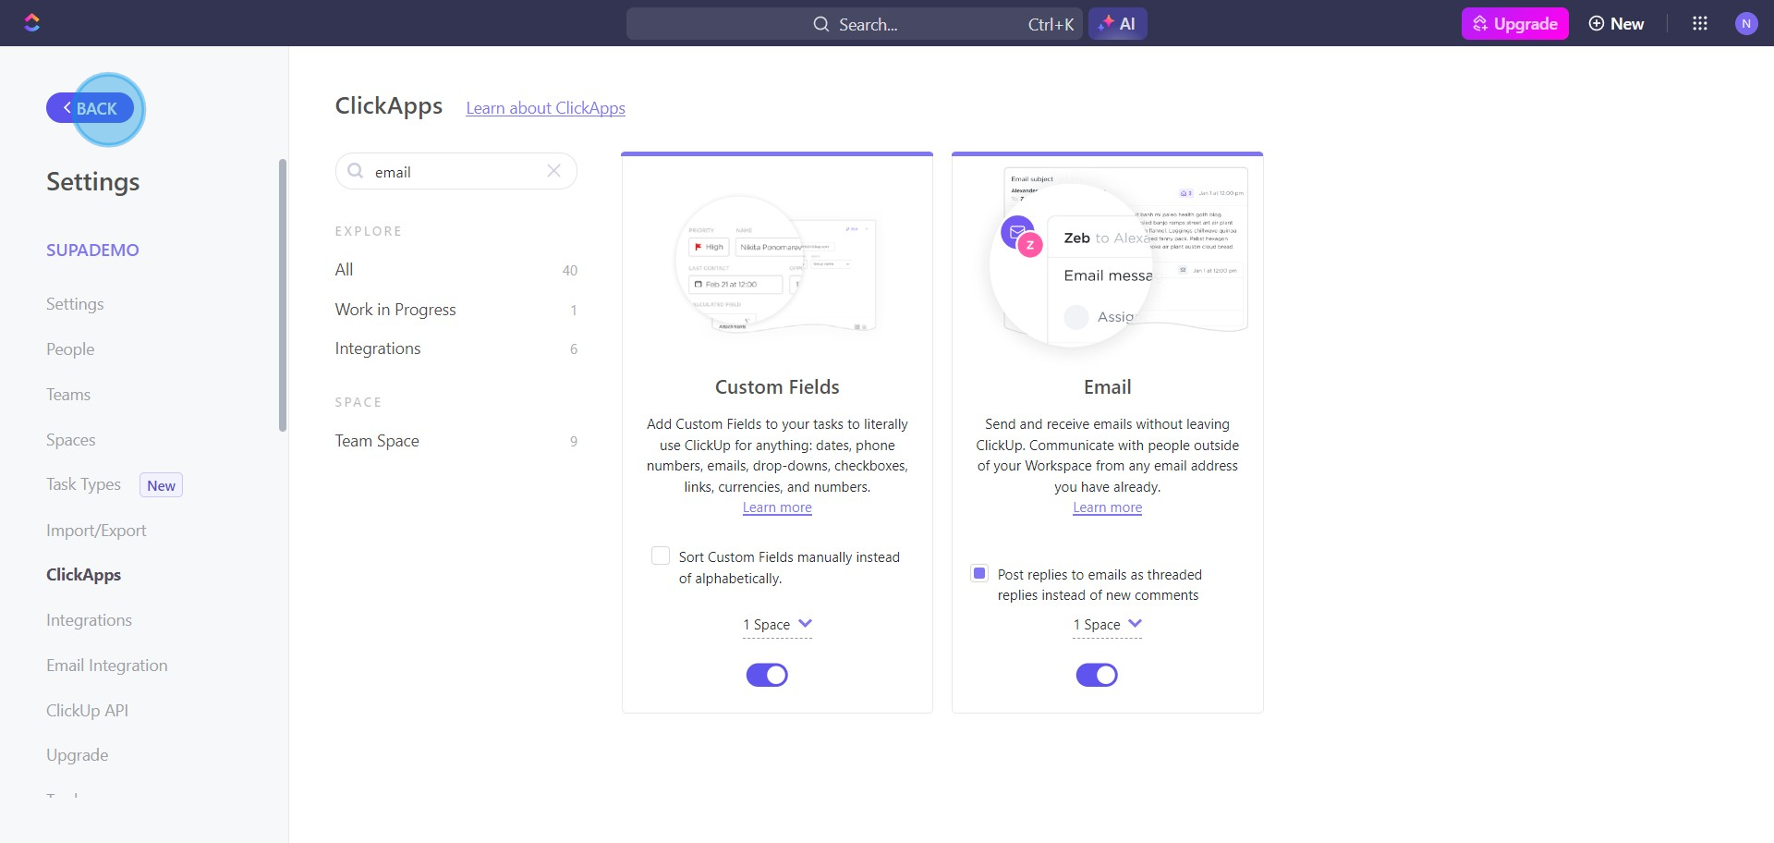The image size is (1774, 843).
Task: Check Sort Custom Fields manually checkbox
Action: (661, 556)
